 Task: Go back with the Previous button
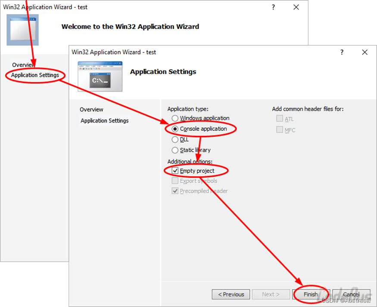coord(231,294)
